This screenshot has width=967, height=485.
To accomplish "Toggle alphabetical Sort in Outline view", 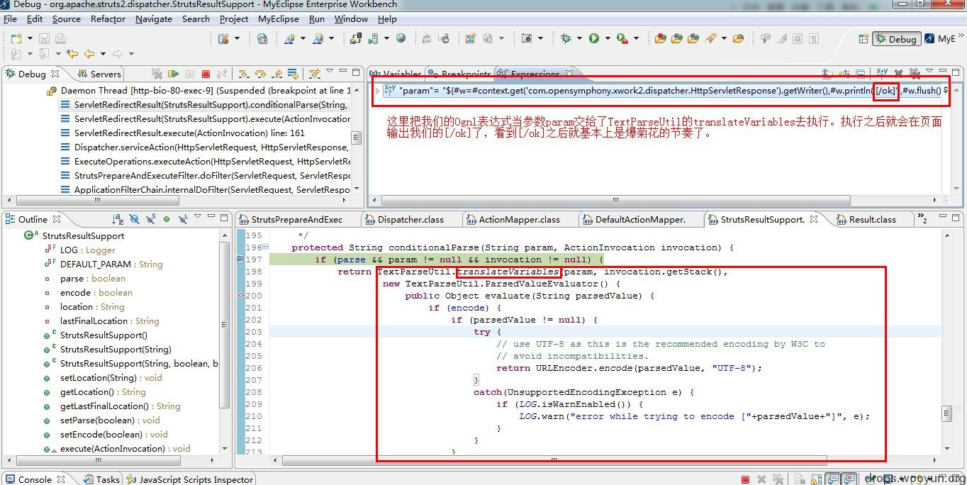I will pos(118,220).
